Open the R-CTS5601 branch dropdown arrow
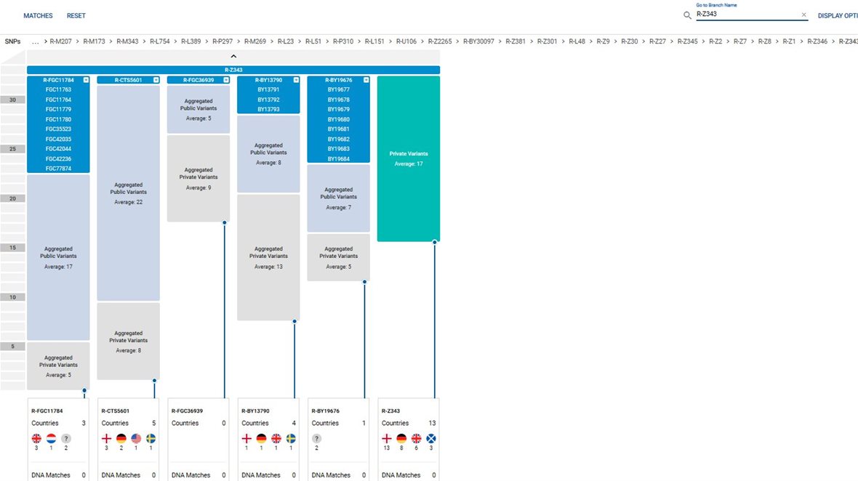Screen dimensions: 858x481 (x=156, y=80)
